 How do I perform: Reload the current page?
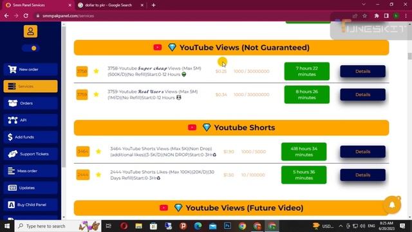(x=26, y=15)
